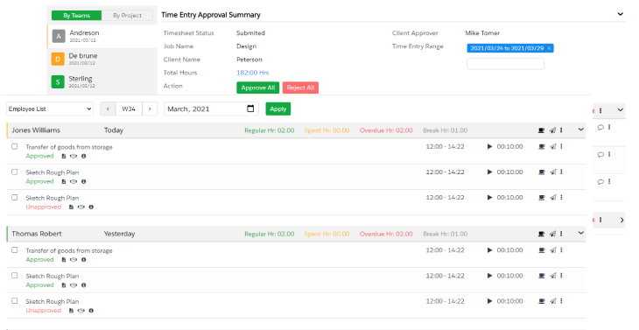Click break cup icon on Thomas Robert's Approved Sketch row
Image resolution: width=639 pixels, height=330 pixels.
coord(542,276)
